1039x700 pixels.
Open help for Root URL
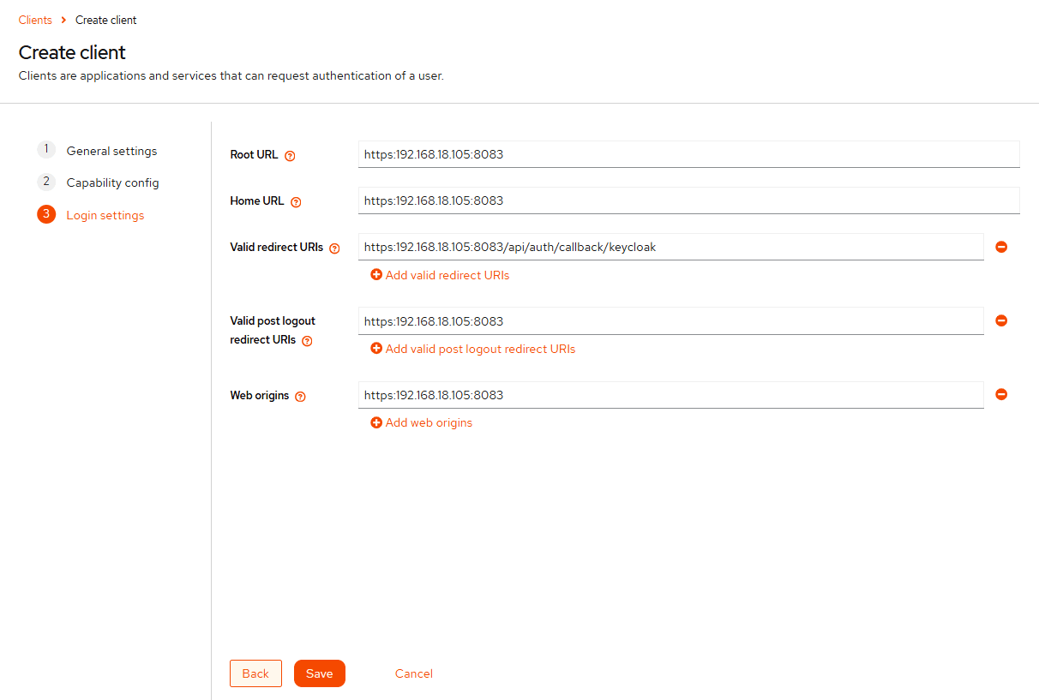tap(290, 156)
